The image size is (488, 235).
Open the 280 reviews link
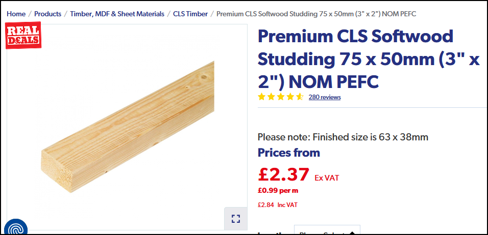325,97
